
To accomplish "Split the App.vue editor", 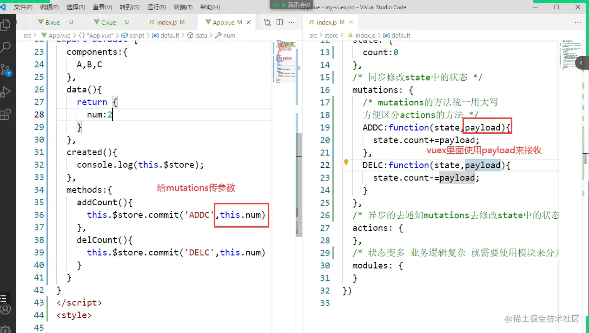I will tap(279, 22).
